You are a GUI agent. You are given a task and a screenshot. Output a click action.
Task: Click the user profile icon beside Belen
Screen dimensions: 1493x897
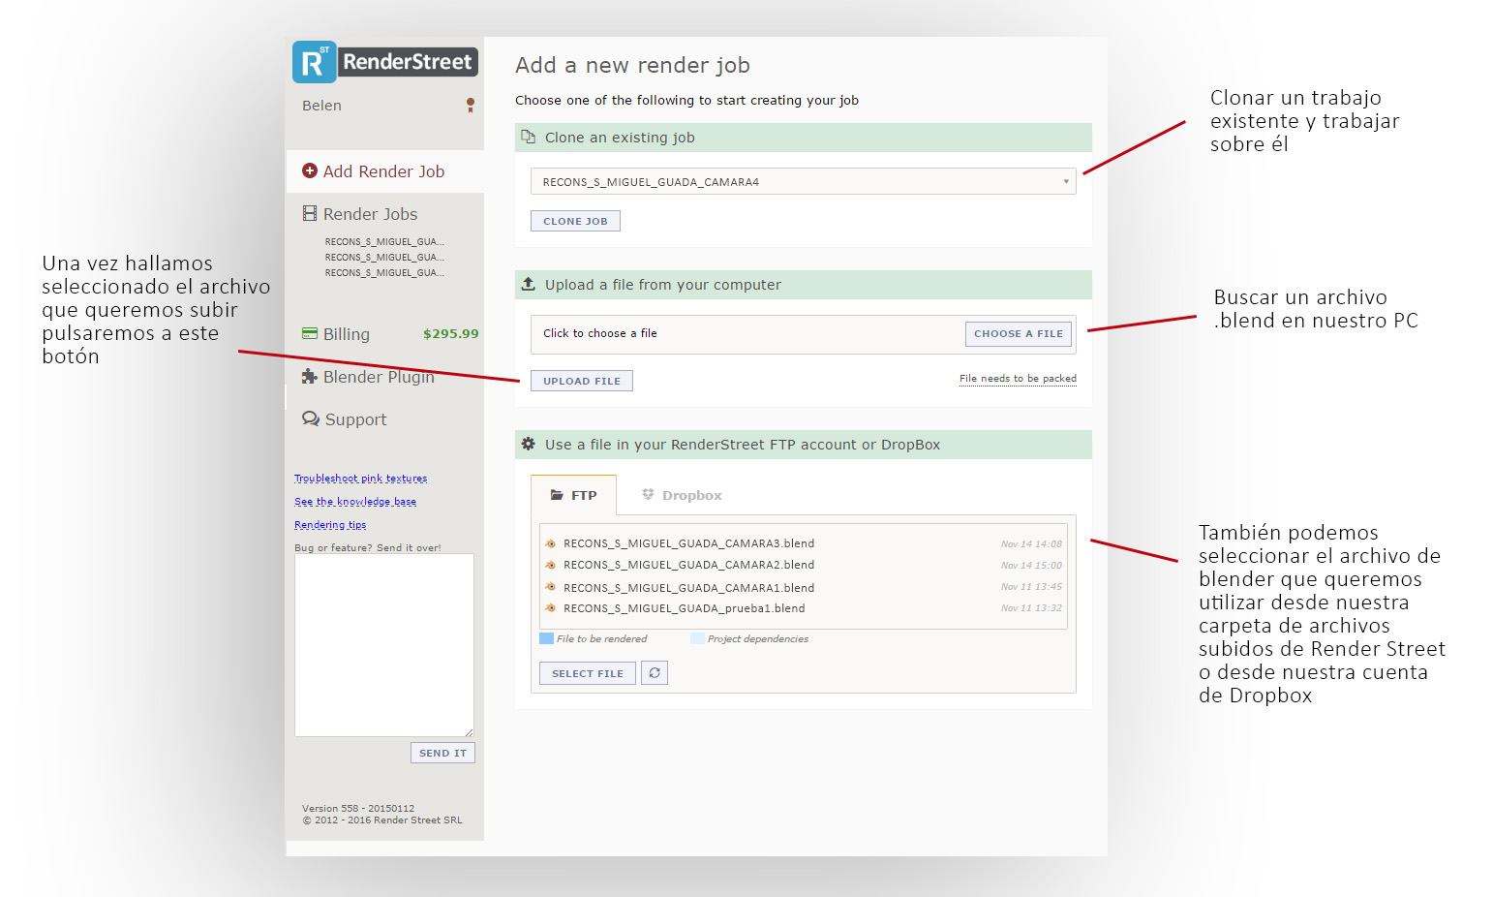tap(471, 105)
